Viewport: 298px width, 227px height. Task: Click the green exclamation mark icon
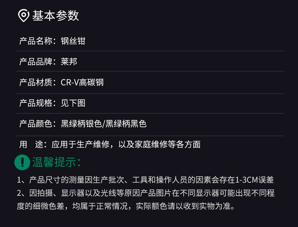coord(22,162)
